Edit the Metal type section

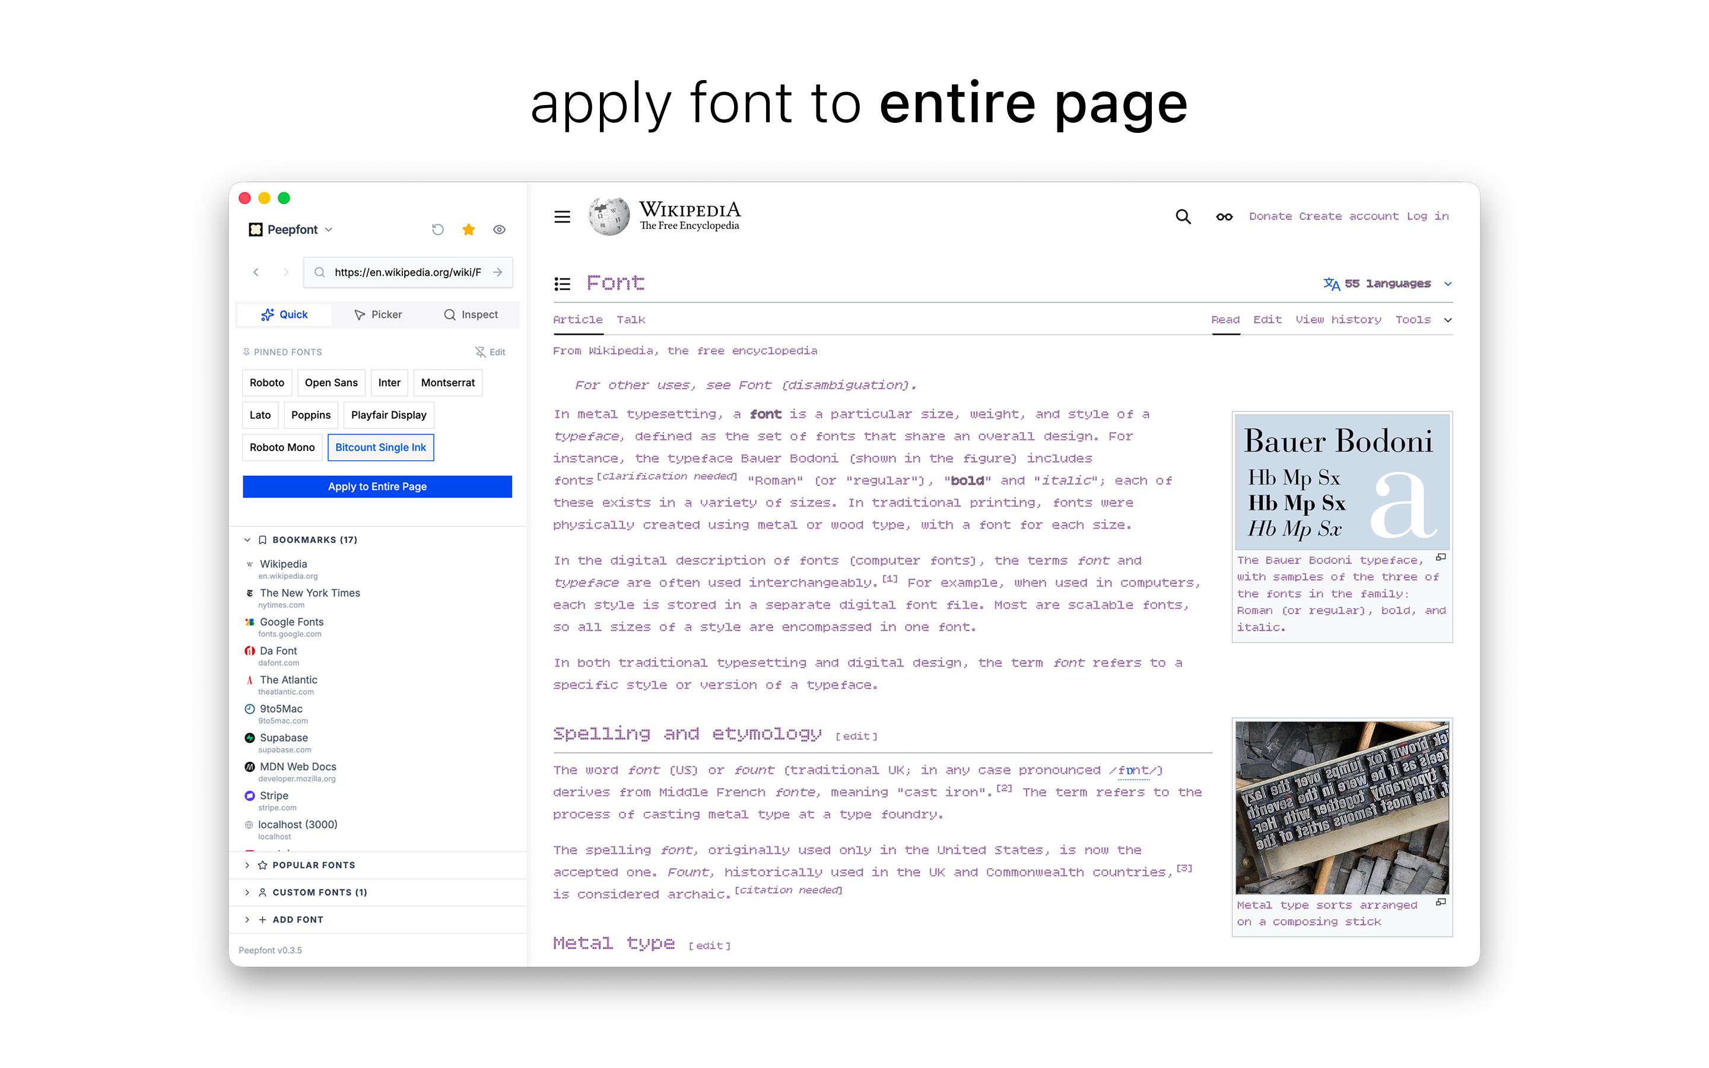709,946
